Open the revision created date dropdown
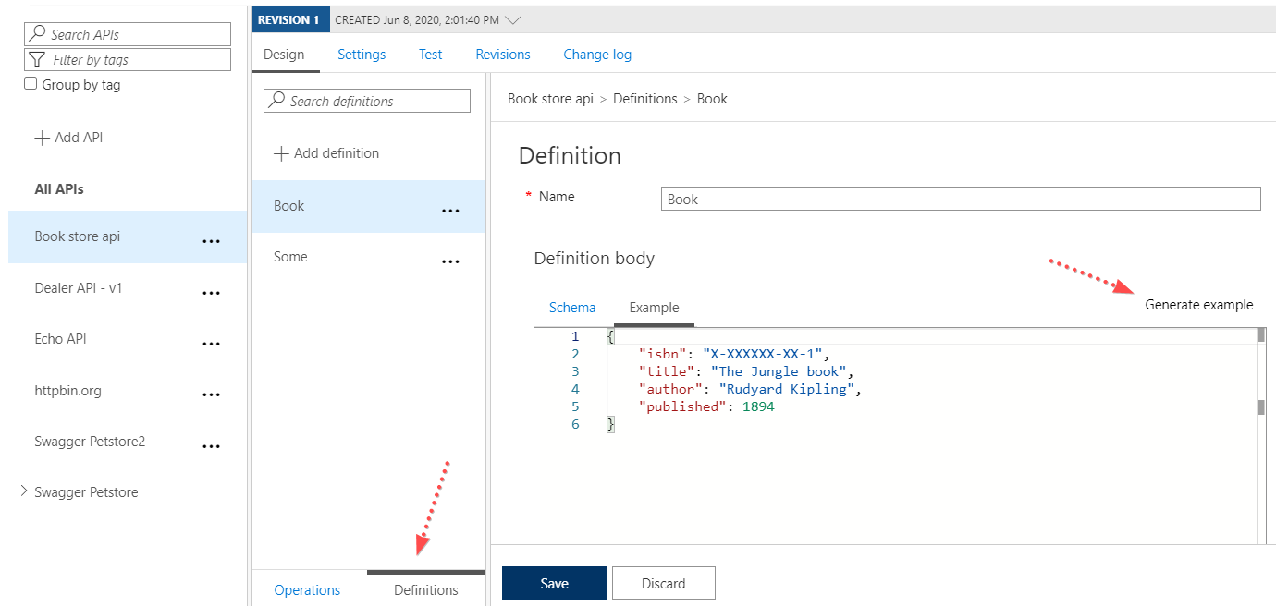 (513, 18)
